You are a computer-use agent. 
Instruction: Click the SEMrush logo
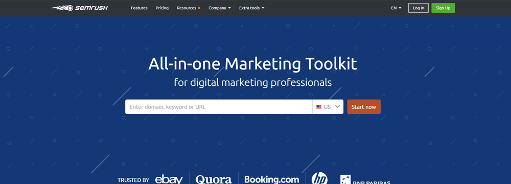tap(80, 8)
